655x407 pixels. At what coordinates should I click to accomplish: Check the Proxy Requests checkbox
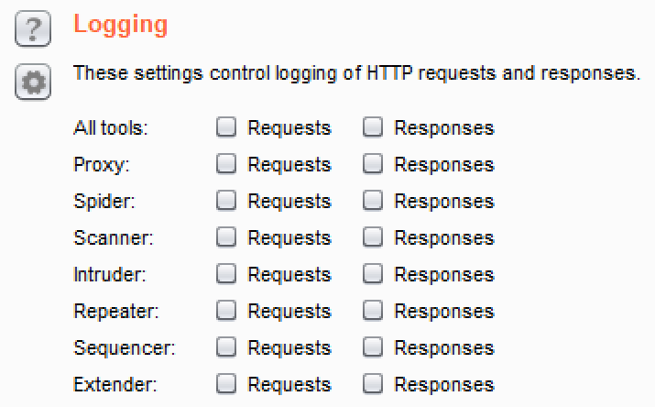(226, 165)
